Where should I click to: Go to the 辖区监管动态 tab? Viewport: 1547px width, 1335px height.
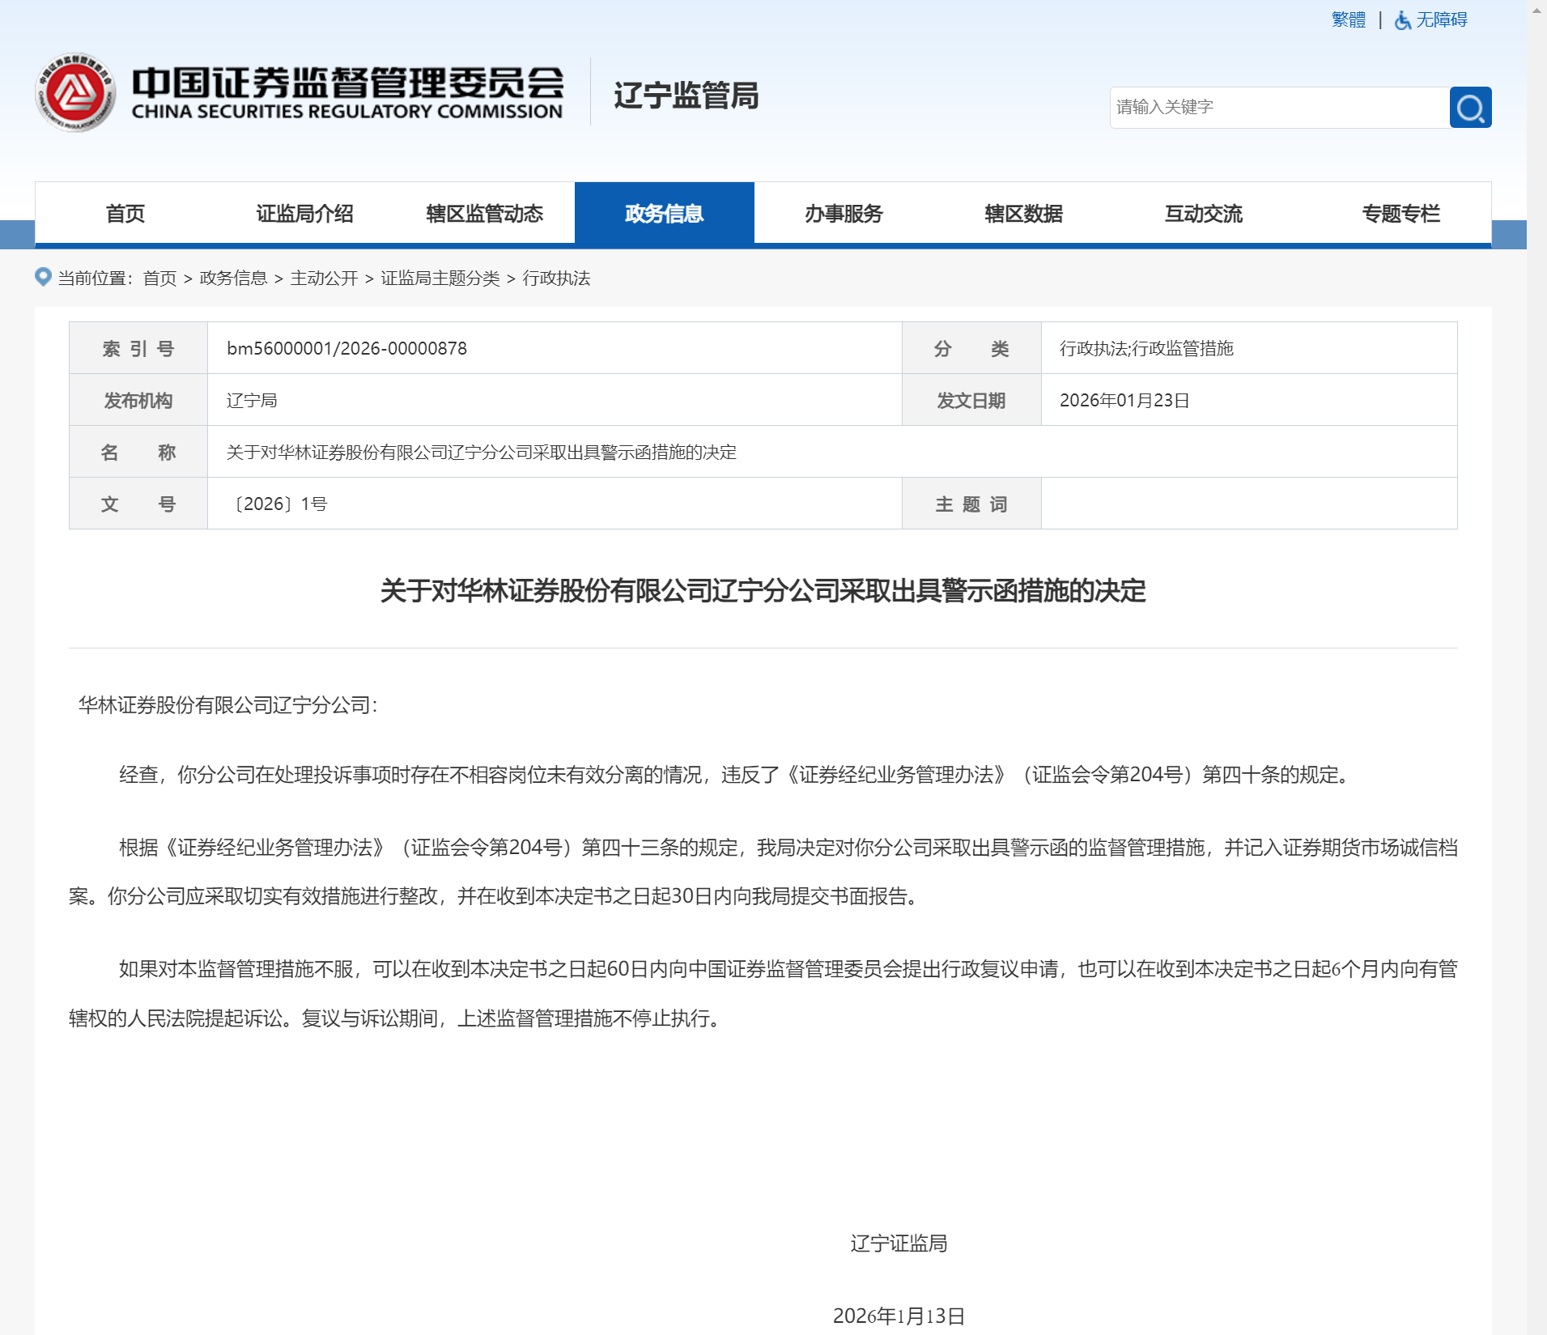click(x=484, y=214)
